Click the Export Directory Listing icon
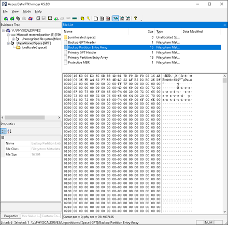 click(x=108, y=18)
